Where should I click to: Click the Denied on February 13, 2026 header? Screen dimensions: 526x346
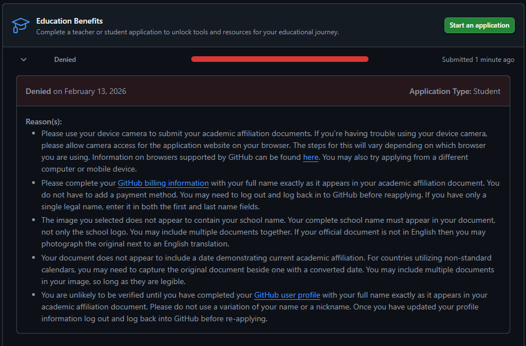point(76,91)
